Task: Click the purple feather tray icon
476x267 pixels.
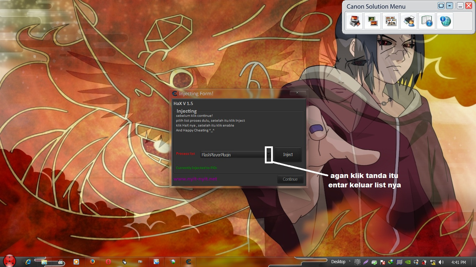Action: (x=366, y=262)
